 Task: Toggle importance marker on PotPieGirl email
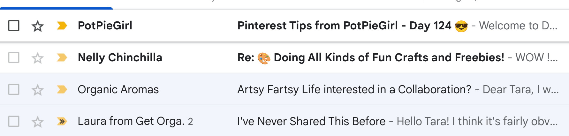coord(62,26)
